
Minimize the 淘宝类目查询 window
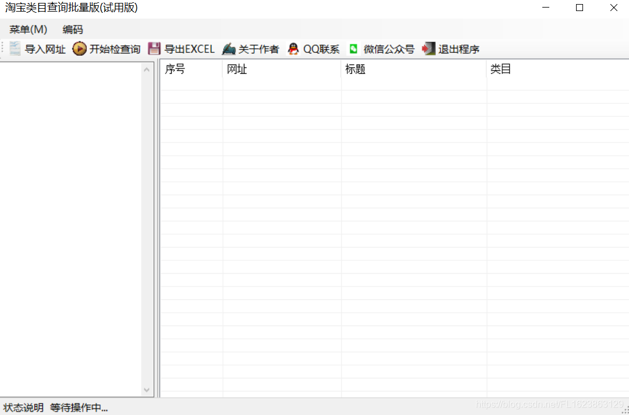[x=545, y=8]
